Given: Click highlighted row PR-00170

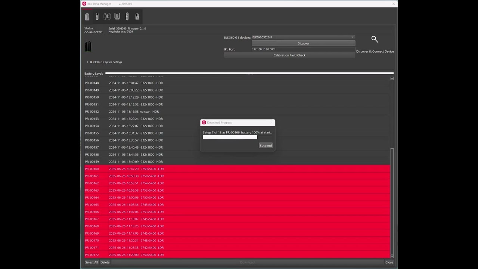Looking at the screenshot, I should pyautogui.click(x=237, y=241).
